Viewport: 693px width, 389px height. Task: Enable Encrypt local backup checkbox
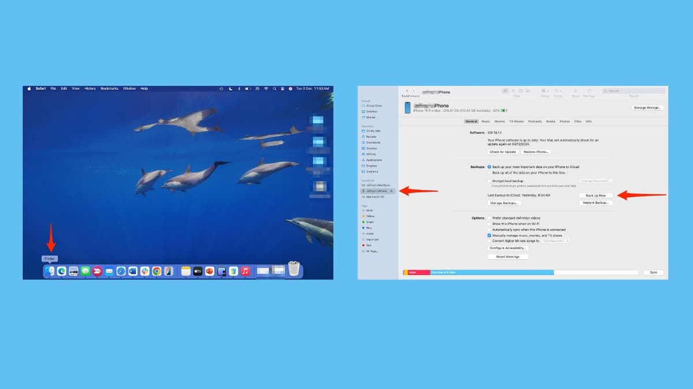tap(490, 181)
